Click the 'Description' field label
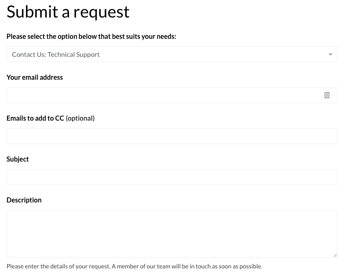This screenshot has width=345, height=278. click(24, 200)
